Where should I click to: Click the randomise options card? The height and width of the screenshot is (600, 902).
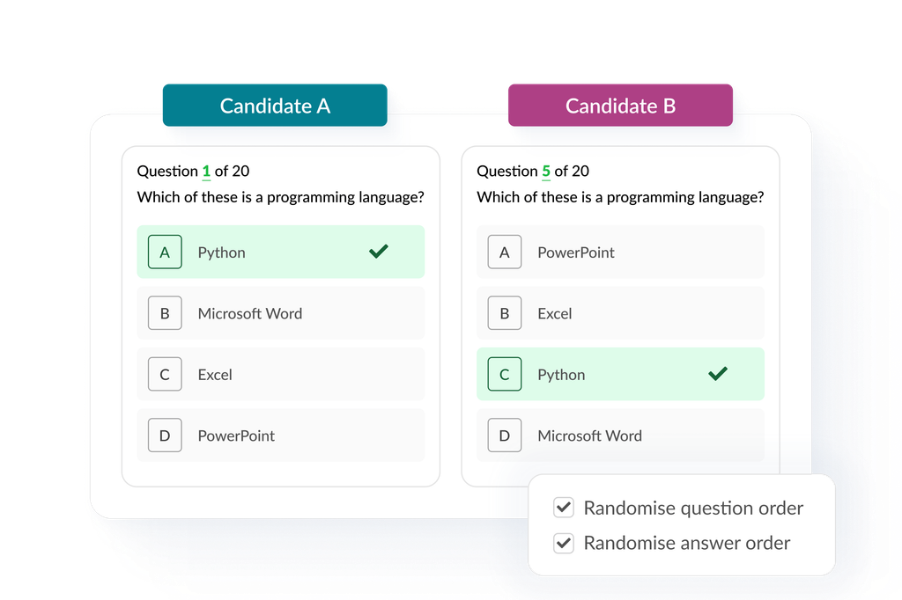pyautogui.click(x=683, y=525)
